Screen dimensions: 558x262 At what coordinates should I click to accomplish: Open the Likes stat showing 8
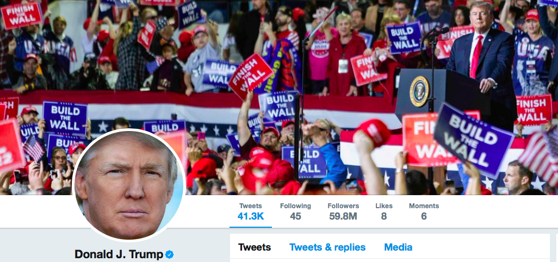click(383, 211)
